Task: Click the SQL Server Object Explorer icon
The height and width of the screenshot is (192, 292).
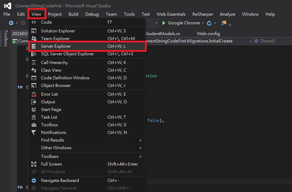Action: pos(34,54)
